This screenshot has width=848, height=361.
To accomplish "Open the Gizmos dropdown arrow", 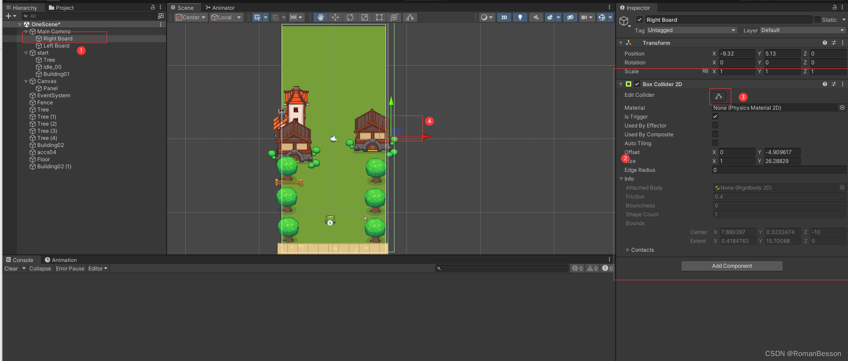I will (610, 17).
